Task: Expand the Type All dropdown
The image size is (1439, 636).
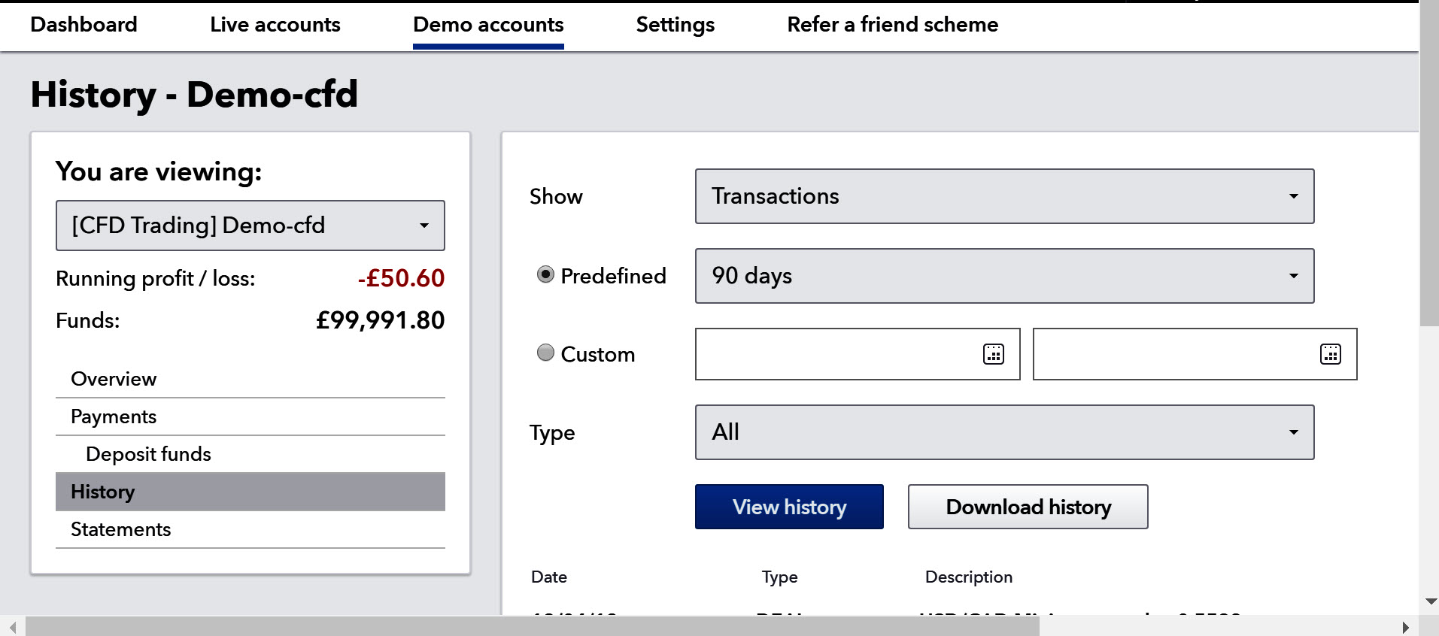Action: pos(1004,432)
